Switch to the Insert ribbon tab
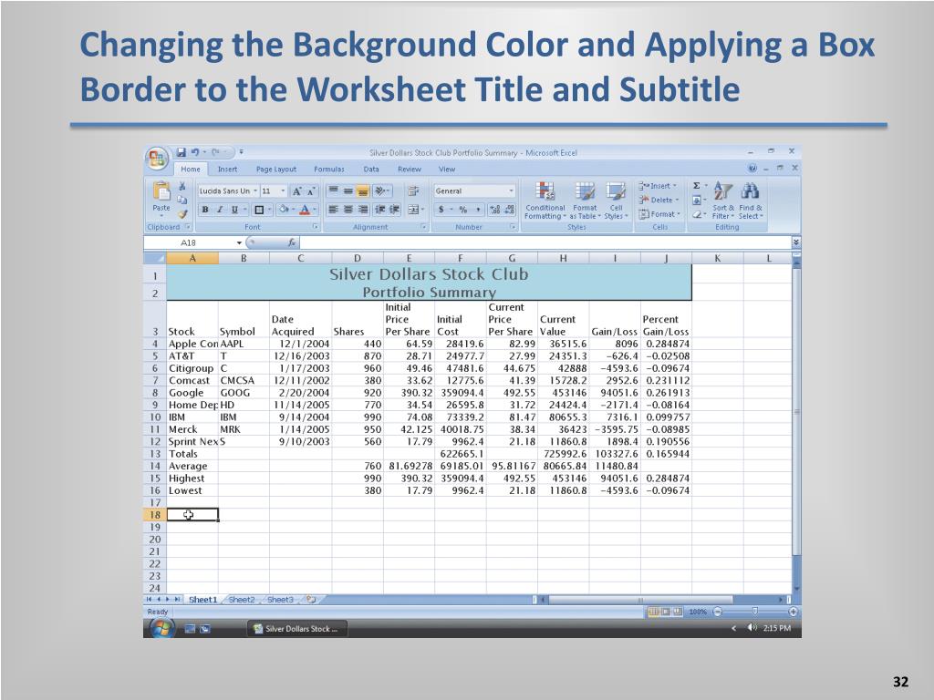This screenshot has height=700, width=934. (227, 169)
